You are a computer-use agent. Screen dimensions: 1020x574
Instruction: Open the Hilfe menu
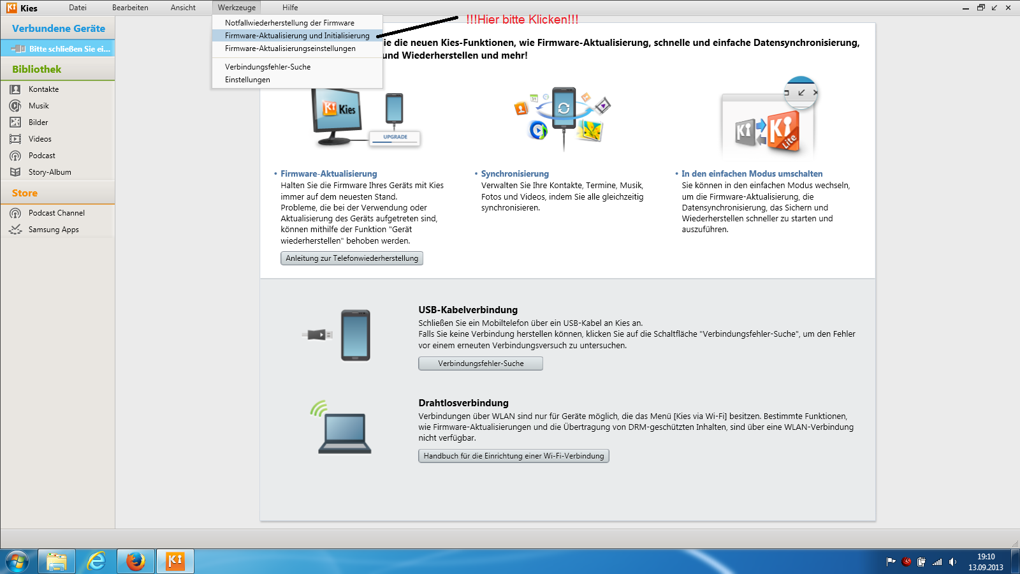(290, 8)
